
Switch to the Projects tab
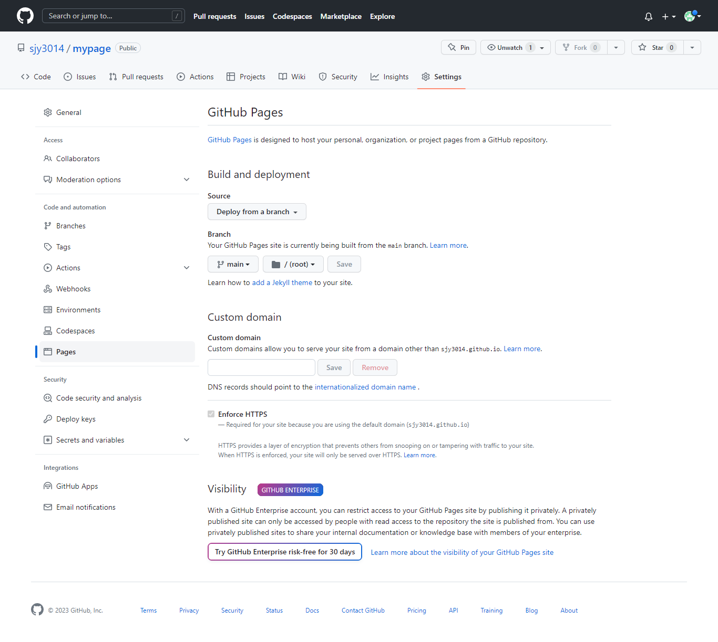[246, 77]
